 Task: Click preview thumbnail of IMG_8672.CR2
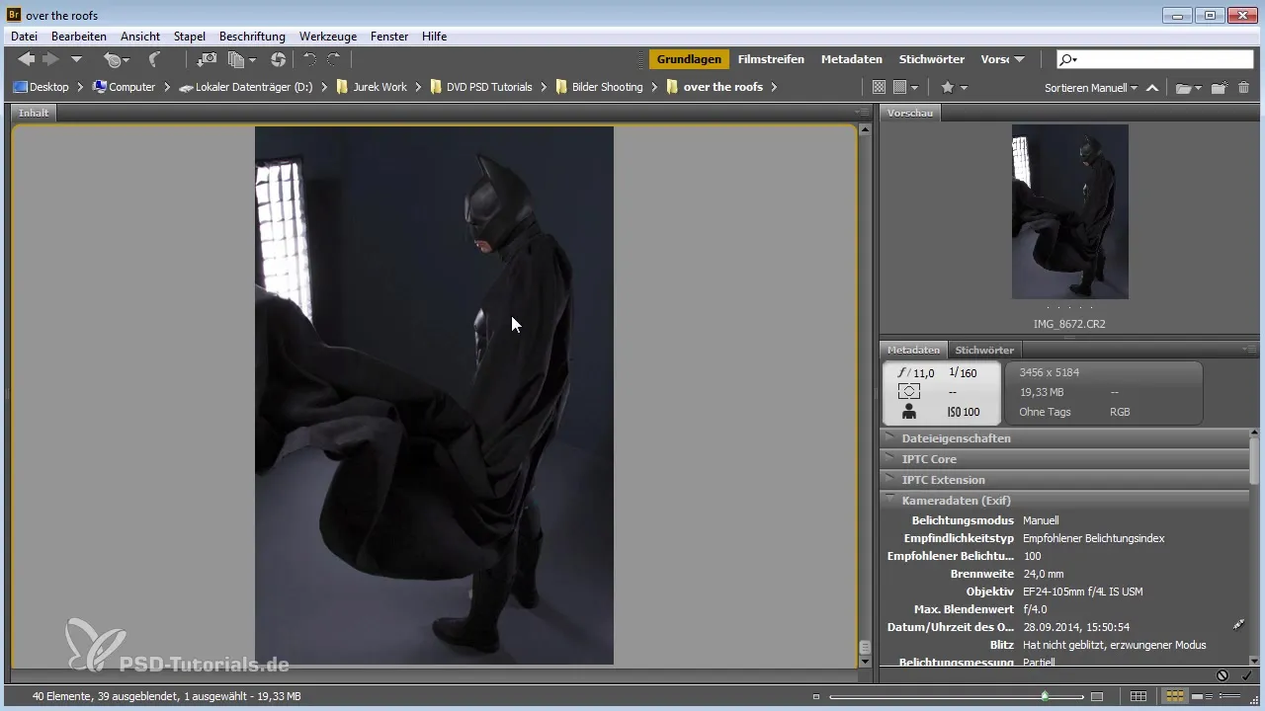coord(1069,211)
